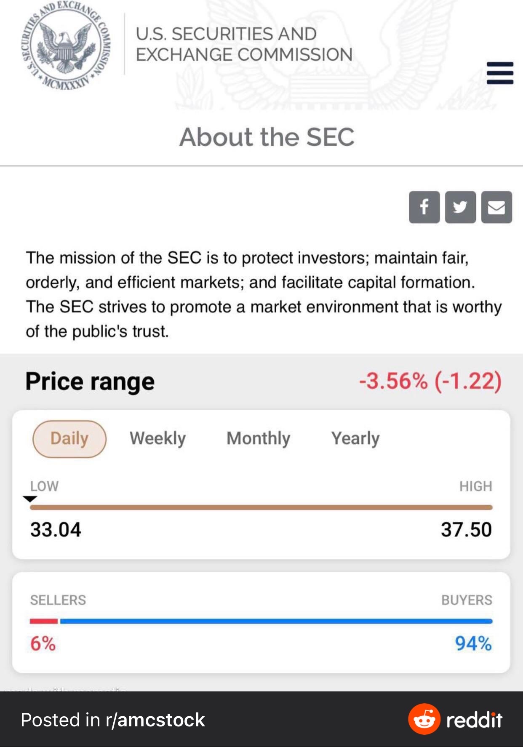Screen dimensions: 523x747
Task: Switch to Monthly price range
Action: [259, 439]
